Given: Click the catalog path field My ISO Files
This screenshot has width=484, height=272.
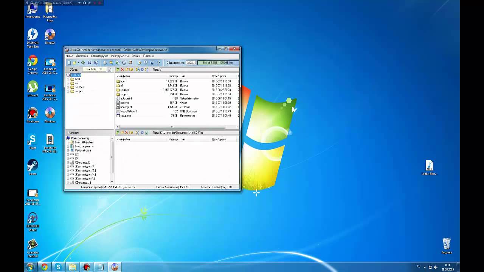Looking at the screenshot, I should click(x=199, y=133).
